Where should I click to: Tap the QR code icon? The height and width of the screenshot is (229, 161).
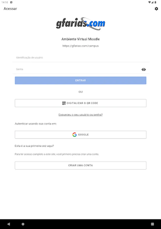coord(64,103)
